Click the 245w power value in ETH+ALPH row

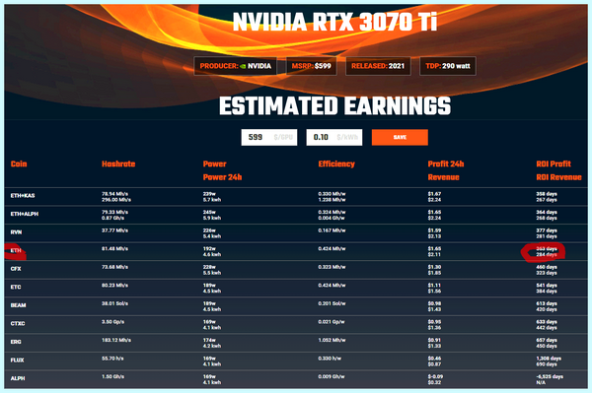[209, 212]
